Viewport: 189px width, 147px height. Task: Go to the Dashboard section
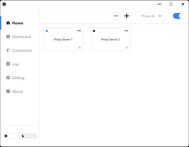pyautogui.click(x=20, y=36)
